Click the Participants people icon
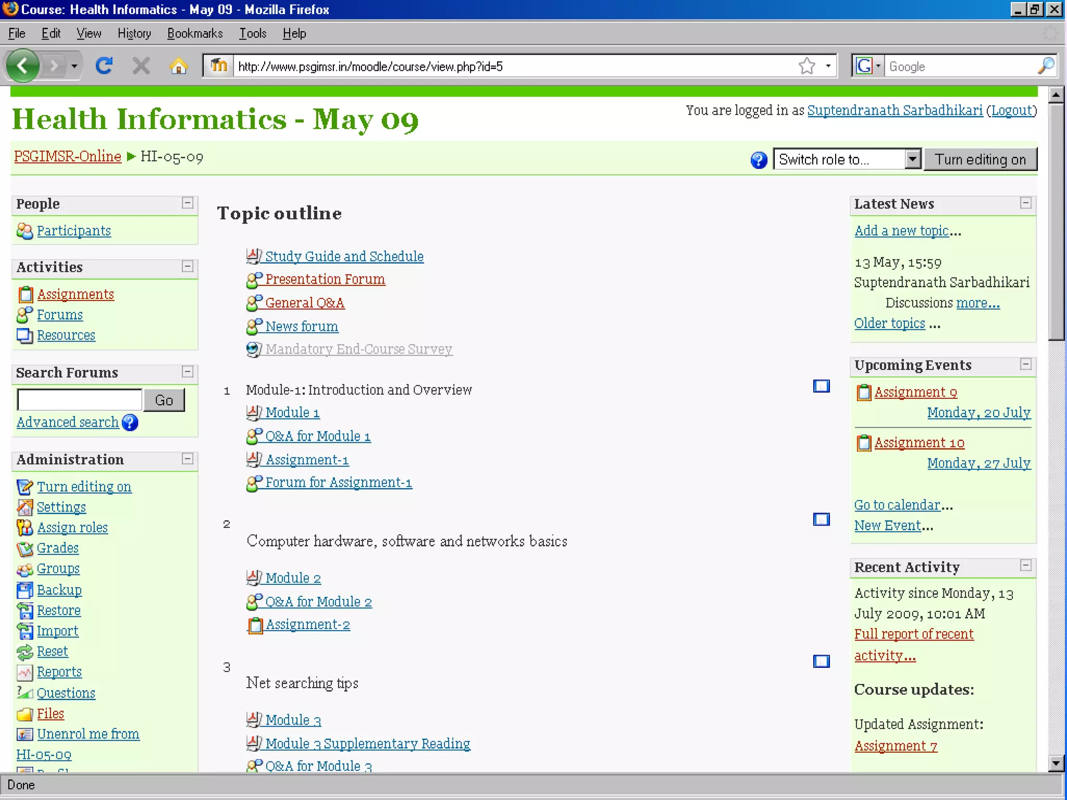 (x=24, y=231)
